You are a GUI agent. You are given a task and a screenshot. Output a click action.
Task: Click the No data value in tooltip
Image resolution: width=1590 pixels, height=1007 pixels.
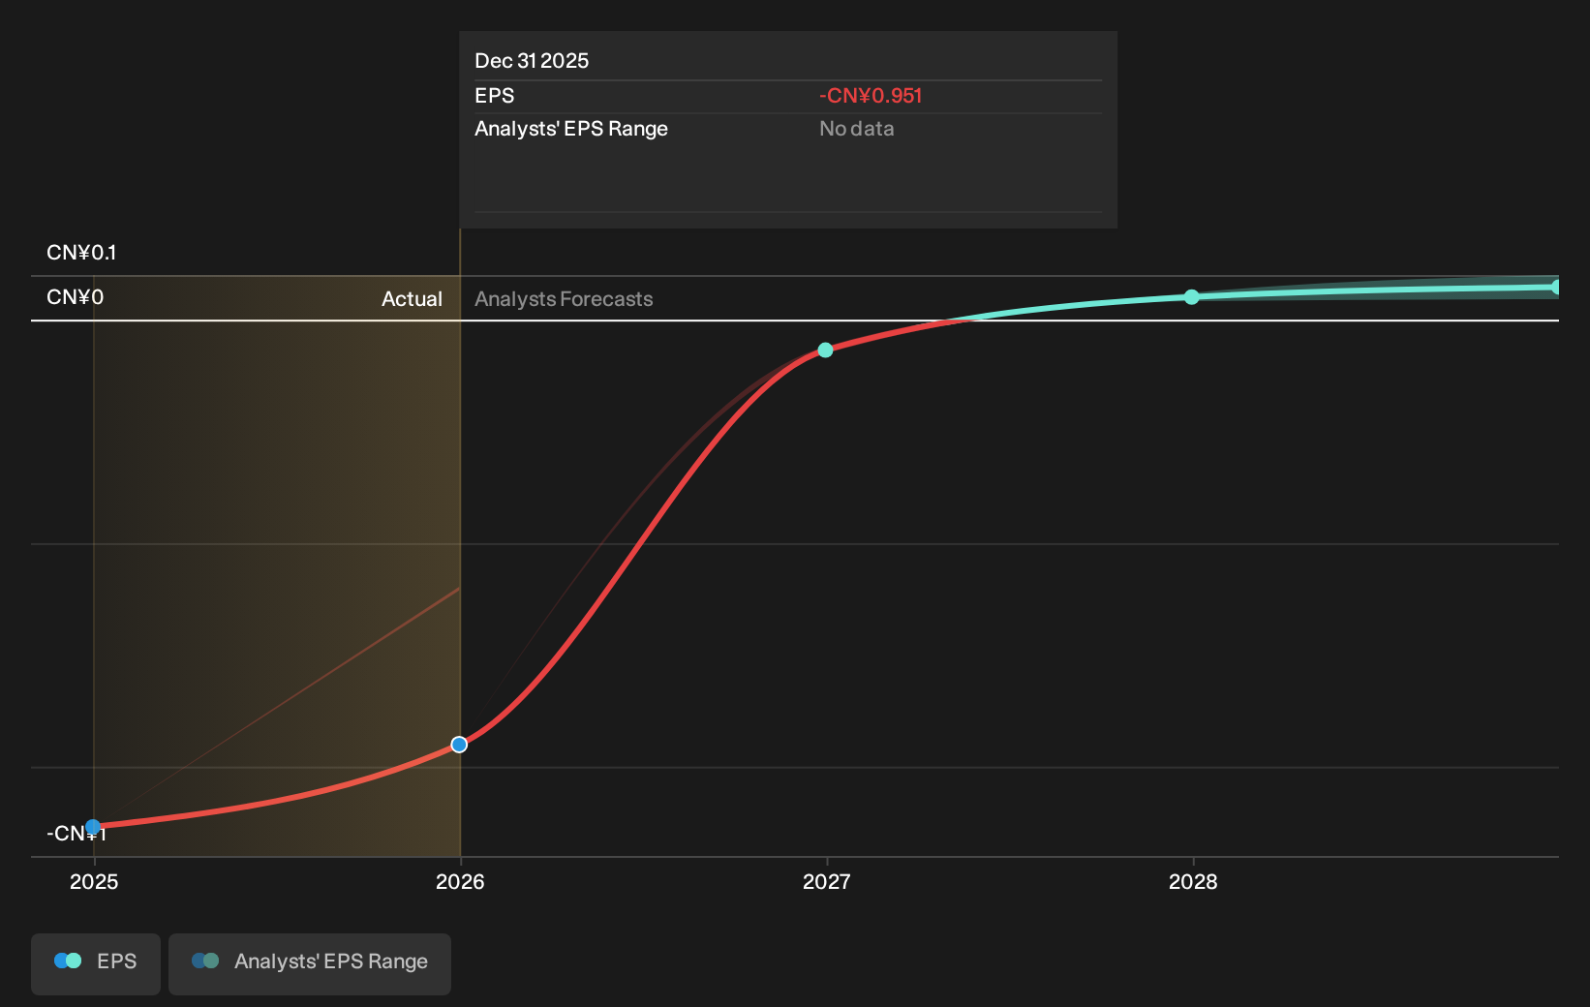click(x=856, y=129)
